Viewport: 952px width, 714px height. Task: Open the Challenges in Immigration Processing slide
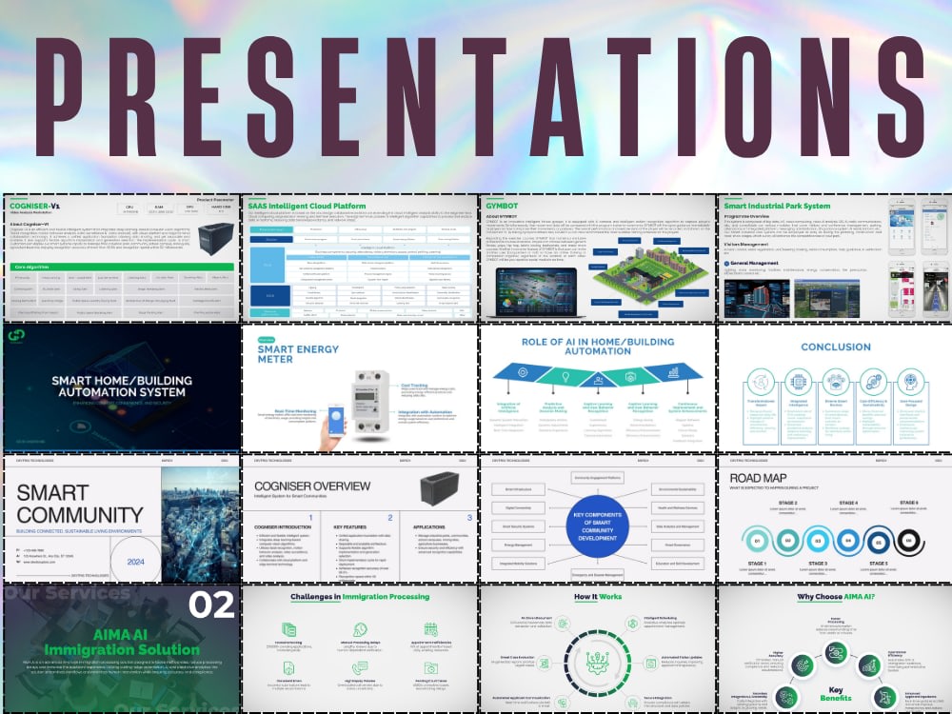pyautogui.click(x=360, y=648)
